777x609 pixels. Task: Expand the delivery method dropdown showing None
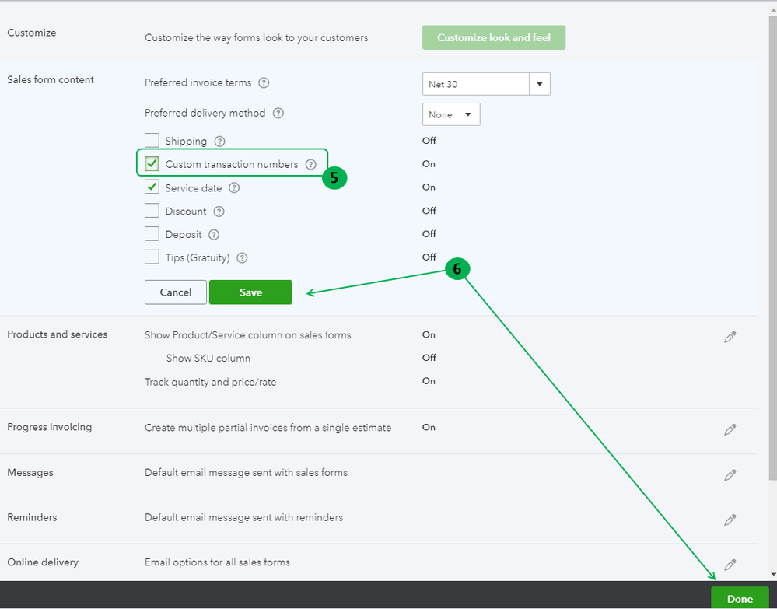(451, 114)
